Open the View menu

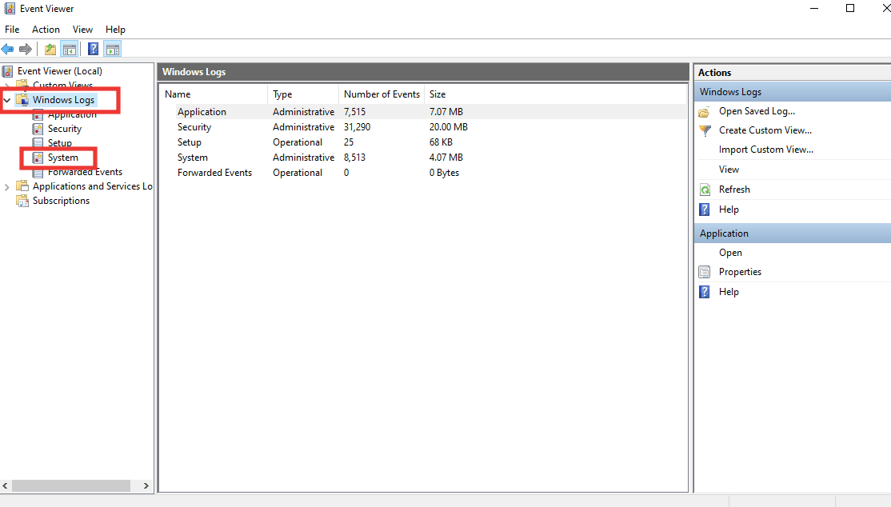coord(82,29)
